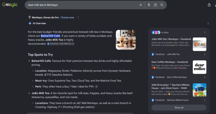Screen dimensions: 216x114
Task: Open JoBo Milk Tea | Monkayo - Facebook result
Action: (x=171, y=39)
